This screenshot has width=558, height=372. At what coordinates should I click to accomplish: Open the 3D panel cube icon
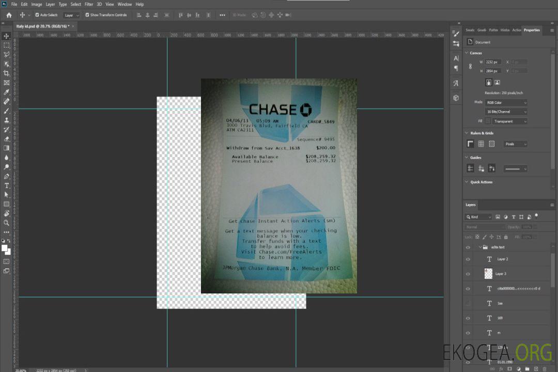pyautogui.click(x=456, y=98)
